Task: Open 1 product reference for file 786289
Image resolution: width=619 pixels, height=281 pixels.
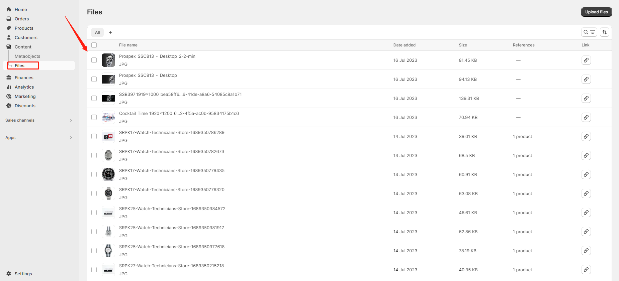Action: [522, 136]
